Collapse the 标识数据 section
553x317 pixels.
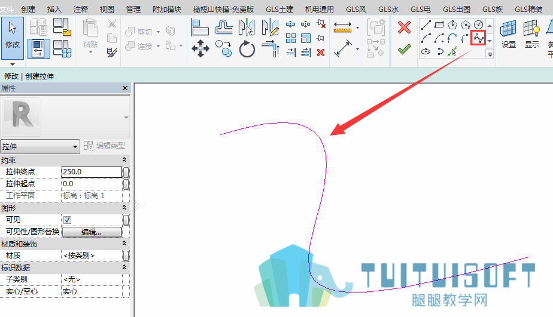pos(124,267)
